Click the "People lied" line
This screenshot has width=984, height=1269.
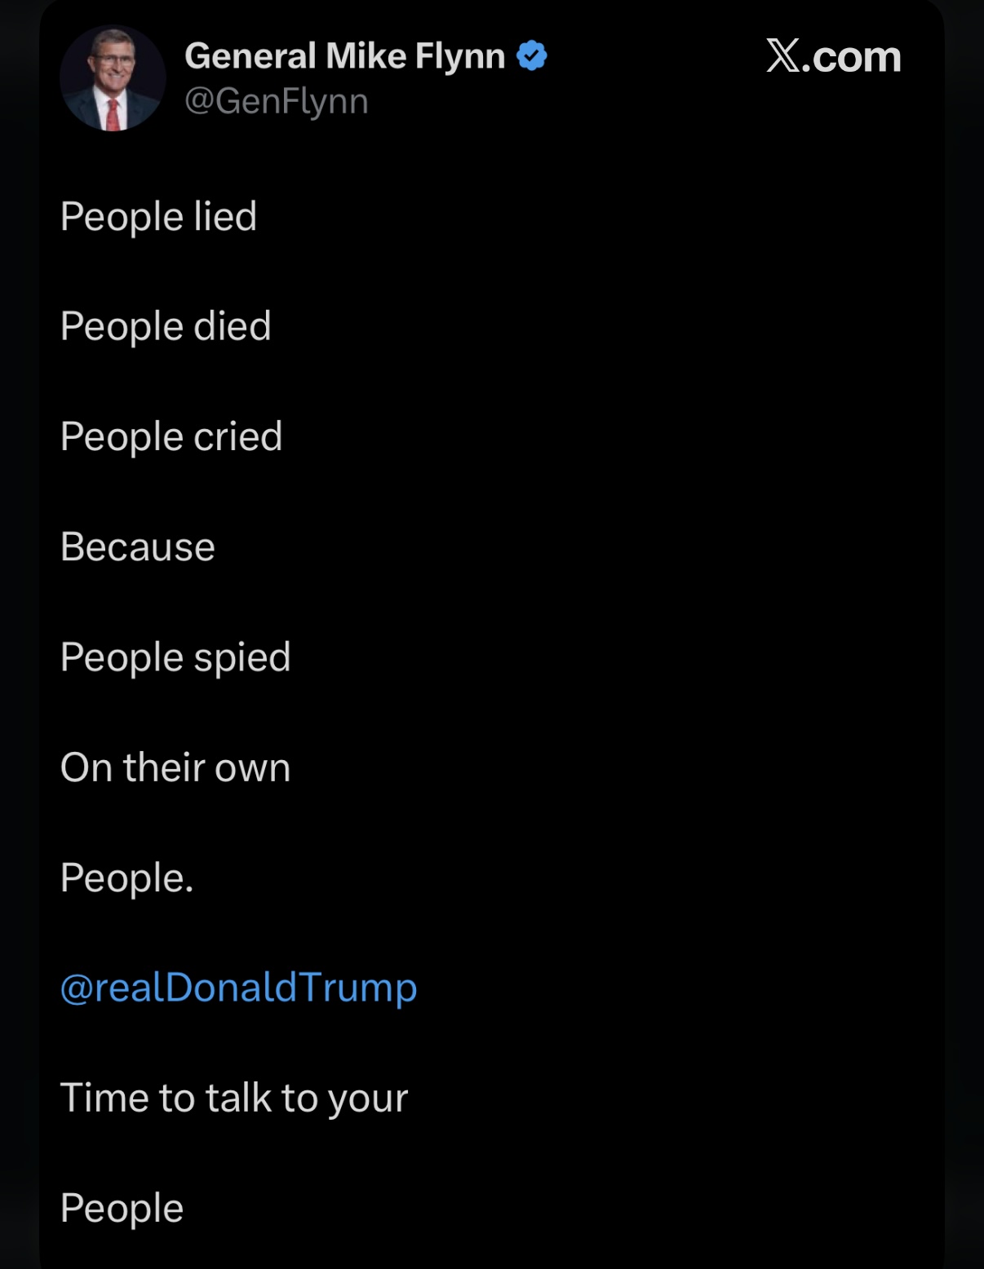pyautogui.click(x=158, y=217)
